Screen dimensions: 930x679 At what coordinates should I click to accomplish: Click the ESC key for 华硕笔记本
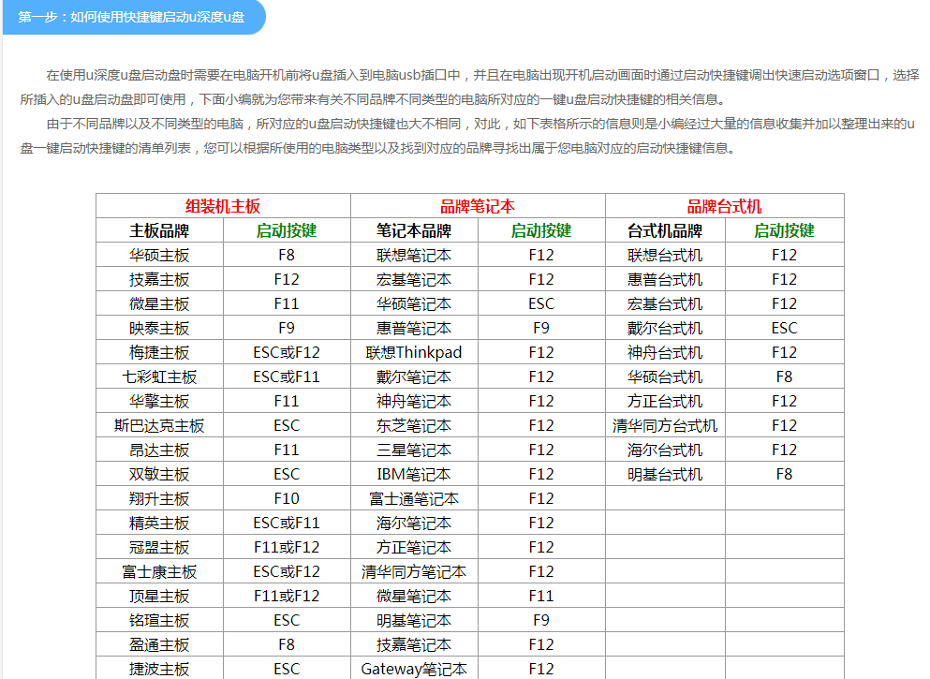click(x=541, y=303)
